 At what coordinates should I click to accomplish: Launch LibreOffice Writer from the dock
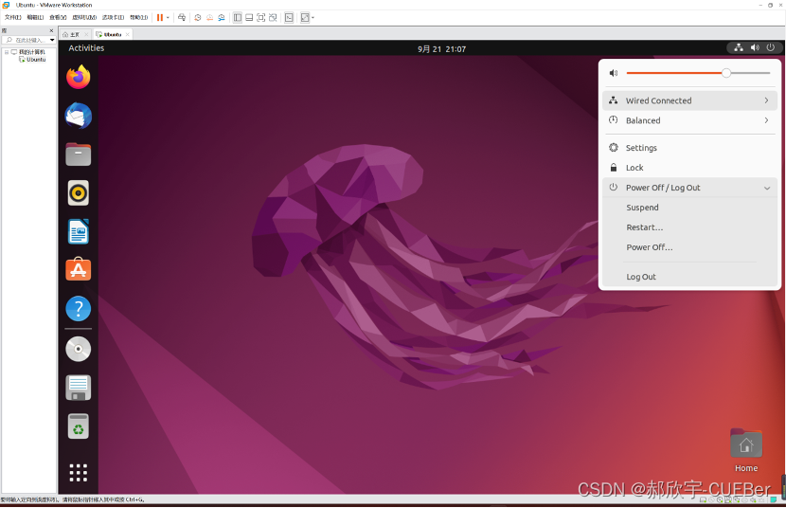[x=79, y=231]
